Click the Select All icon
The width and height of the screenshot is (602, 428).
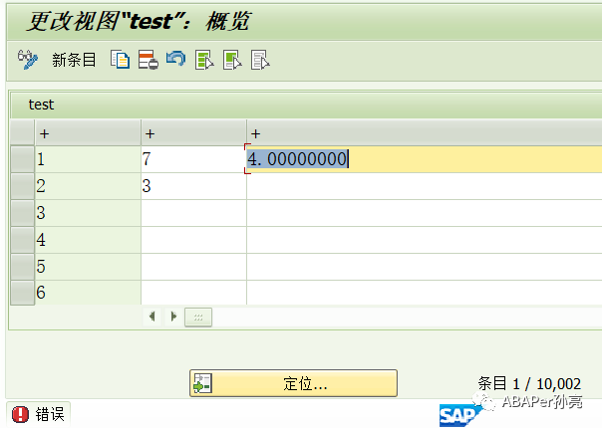pos(204,60)
